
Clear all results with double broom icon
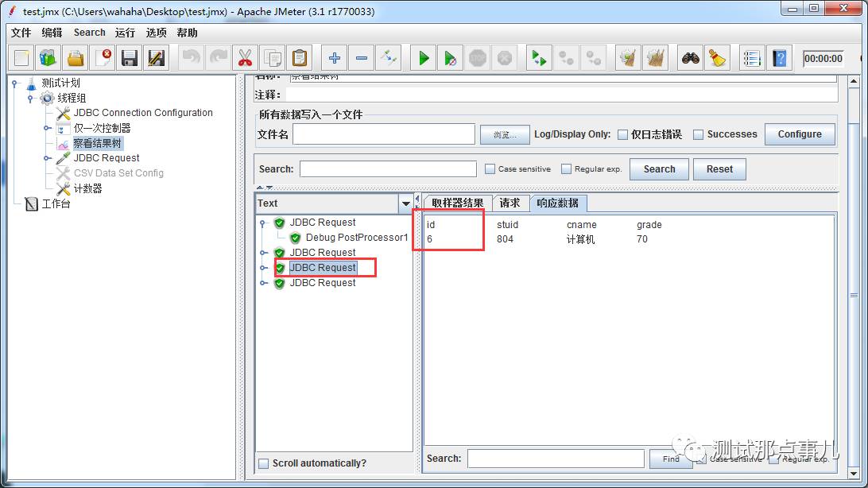[x=656, y=58]
